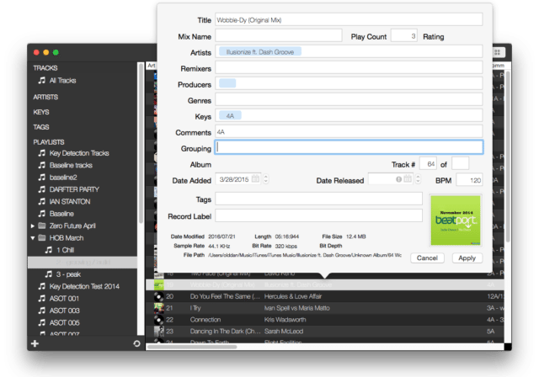Click the Tags input field
The width and height of the screenshot is (539, 377).
318,199
